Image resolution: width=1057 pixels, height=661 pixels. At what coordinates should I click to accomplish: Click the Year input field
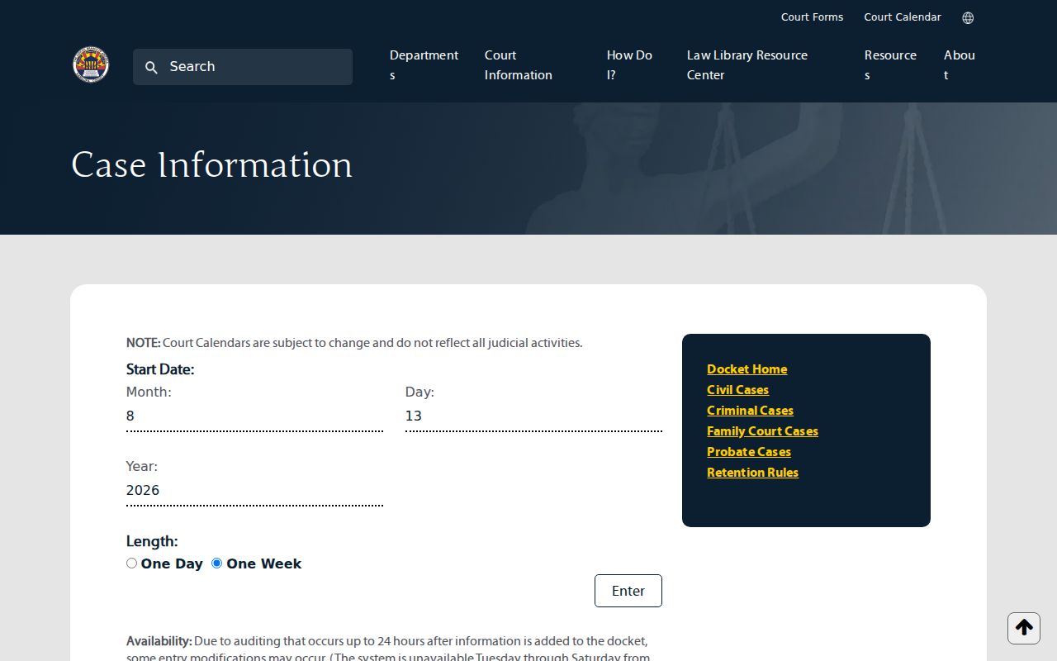pos(254,491)
